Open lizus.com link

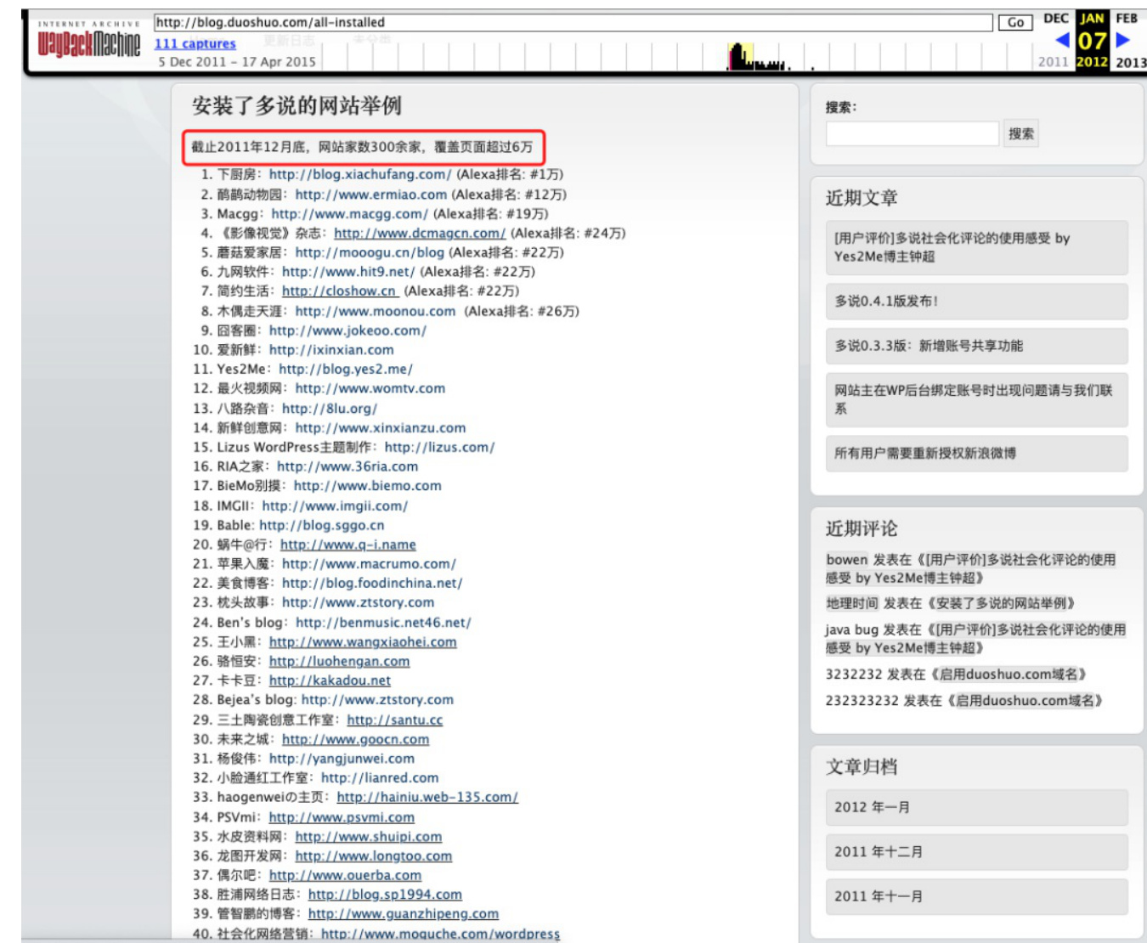click(x=439, y=447)
